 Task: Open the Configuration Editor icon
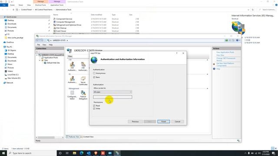tap(72, 95)
